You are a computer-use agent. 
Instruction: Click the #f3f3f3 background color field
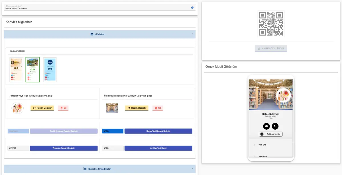point(18,148)
